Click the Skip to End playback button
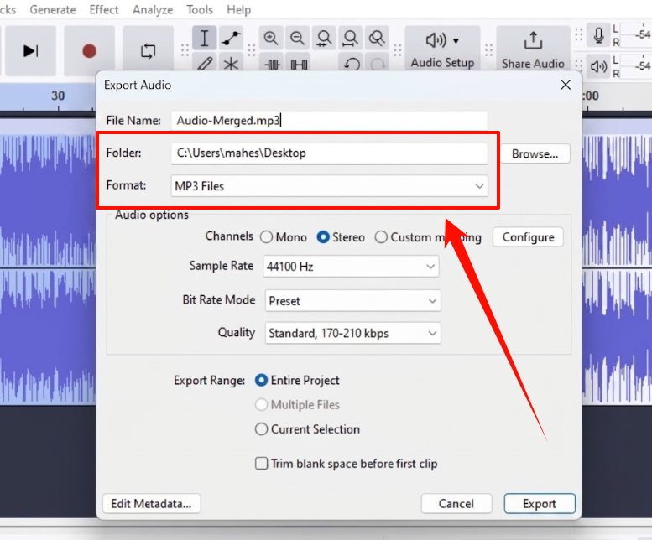The height and width of the screenshot is (540, 652). tap(30, 50)
